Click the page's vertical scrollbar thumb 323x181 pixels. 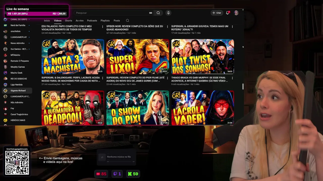point(243,86)
